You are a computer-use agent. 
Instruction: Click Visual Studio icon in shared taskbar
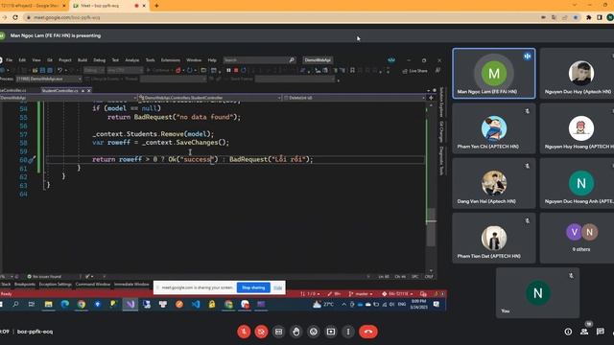[x=130, y=305]
